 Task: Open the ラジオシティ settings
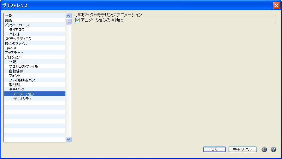[x=35, y=98]
